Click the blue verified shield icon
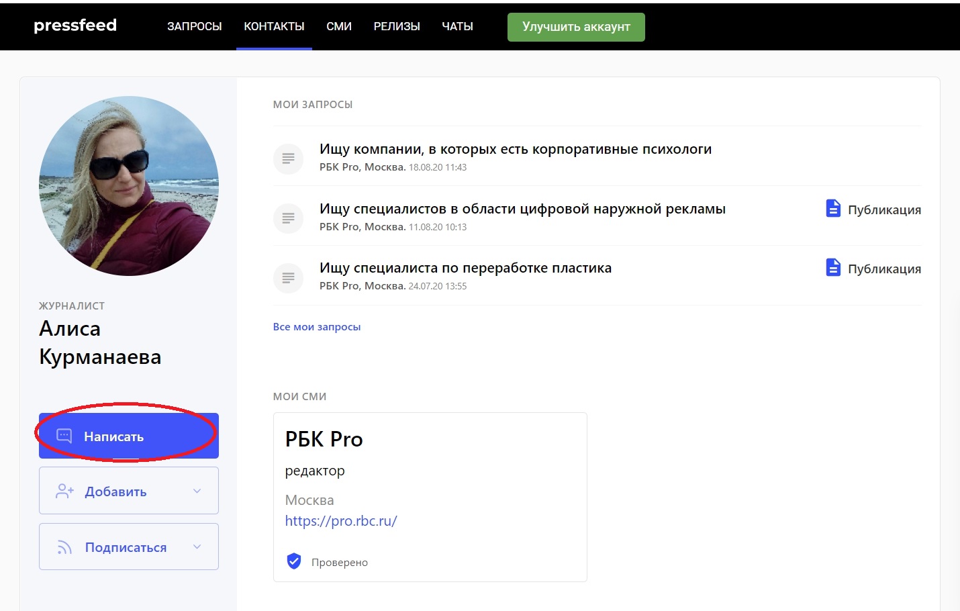960x611 pixels. point(294,561)
